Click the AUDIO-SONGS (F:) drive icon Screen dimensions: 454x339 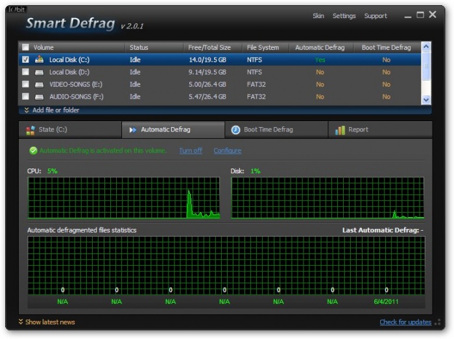[39, 97]
